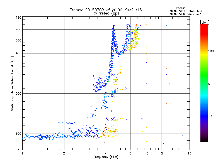Click the y-axis tick label '75'

pos(19,149)
